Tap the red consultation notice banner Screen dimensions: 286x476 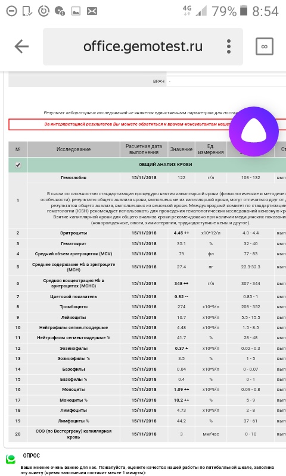(147, 124)
